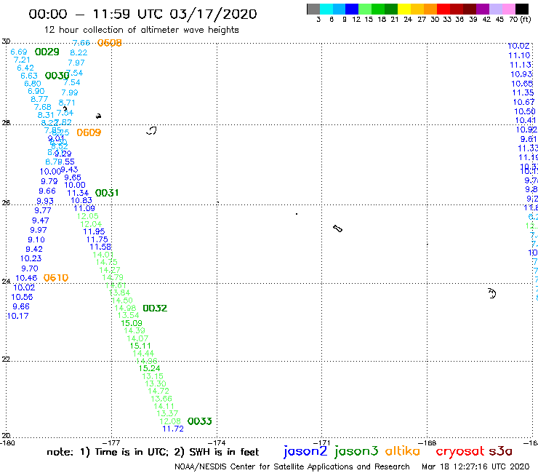
Task: Click the NOAA/NESDIS Center credit line
Action: (x=292, y=467)
